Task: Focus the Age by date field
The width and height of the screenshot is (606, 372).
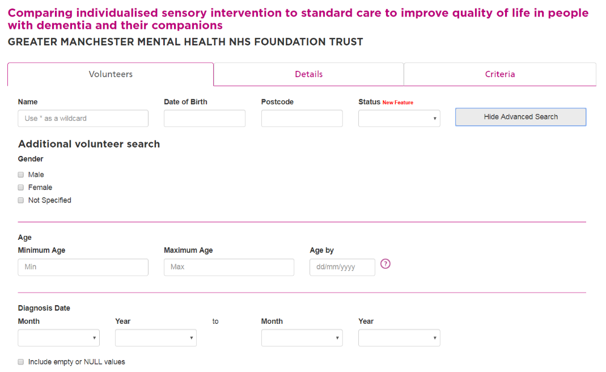Action: coord(342,267)
